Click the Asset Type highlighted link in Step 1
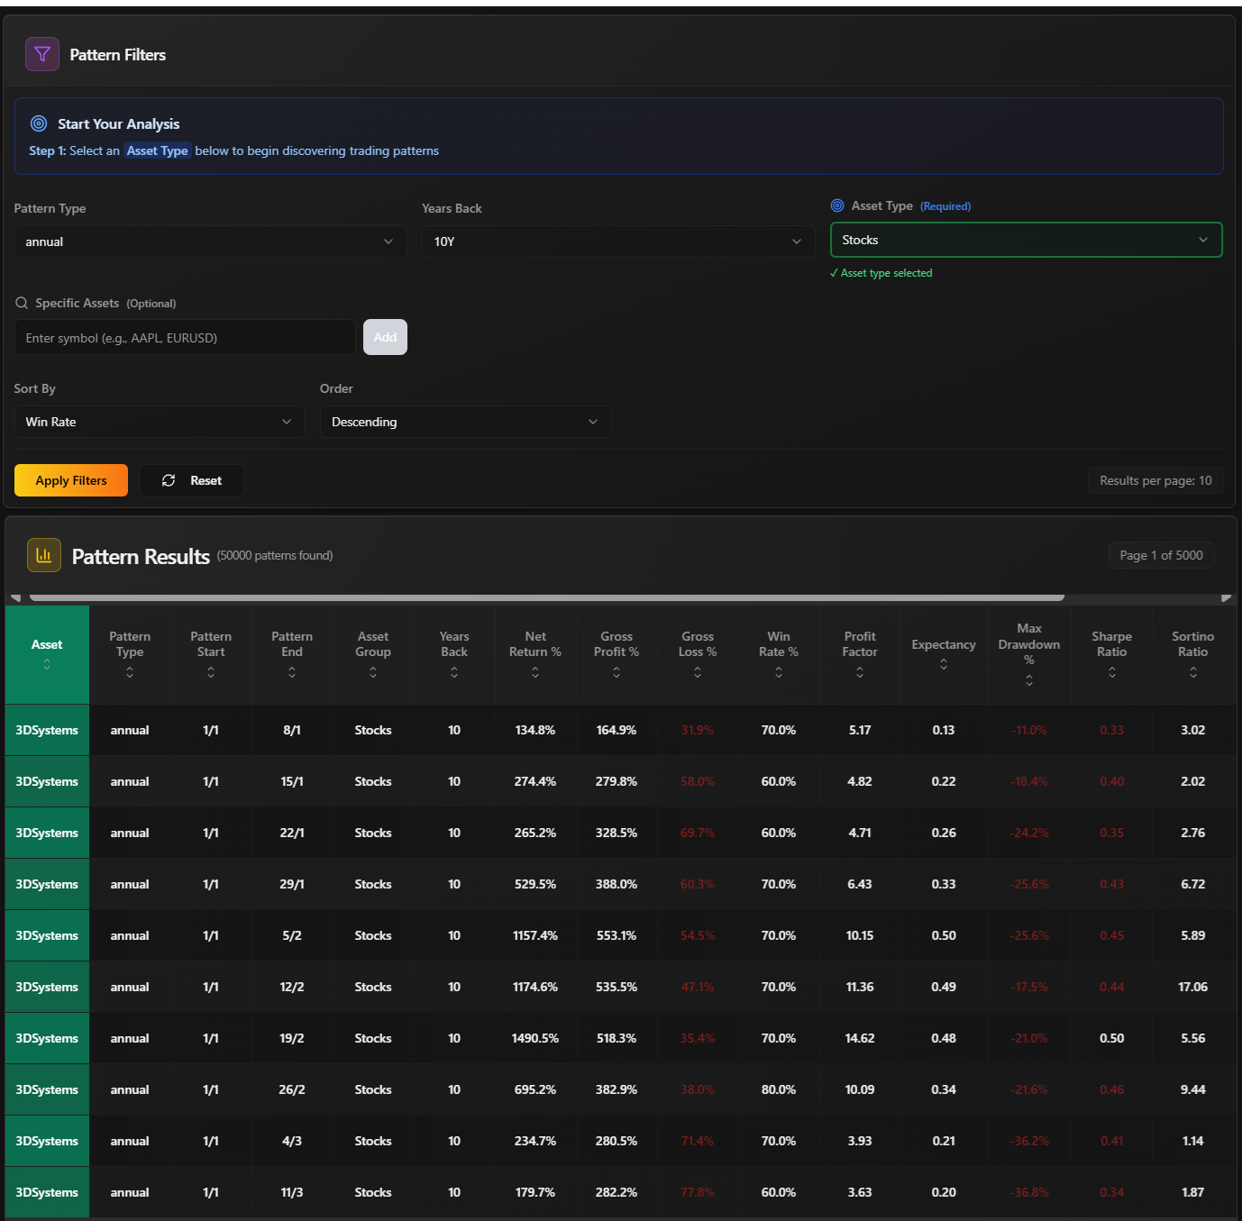 (x=158, y=150)
